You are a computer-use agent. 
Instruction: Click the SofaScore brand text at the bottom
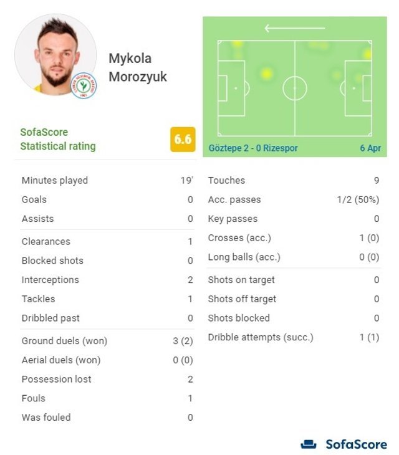356,444
